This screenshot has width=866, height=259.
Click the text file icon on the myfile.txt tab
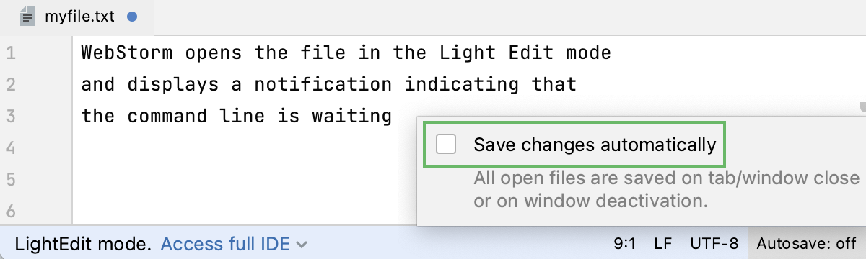tap(27, 17)
